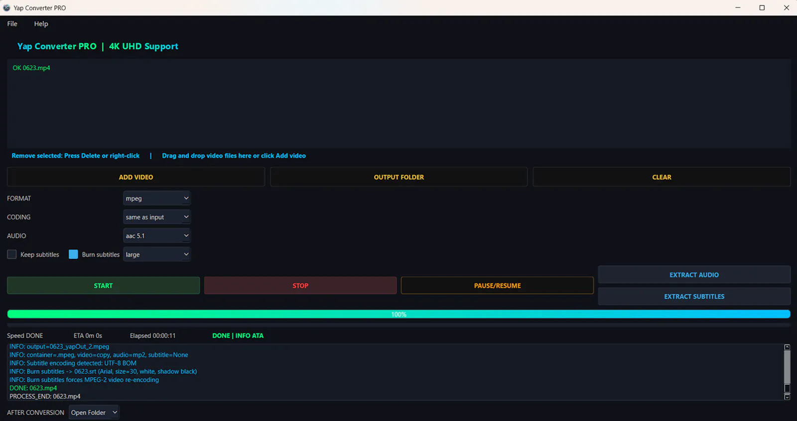This screenshot has height=421, width=797.
Task: Click the Speed DONE status text
Action: [x=25, y=336]
